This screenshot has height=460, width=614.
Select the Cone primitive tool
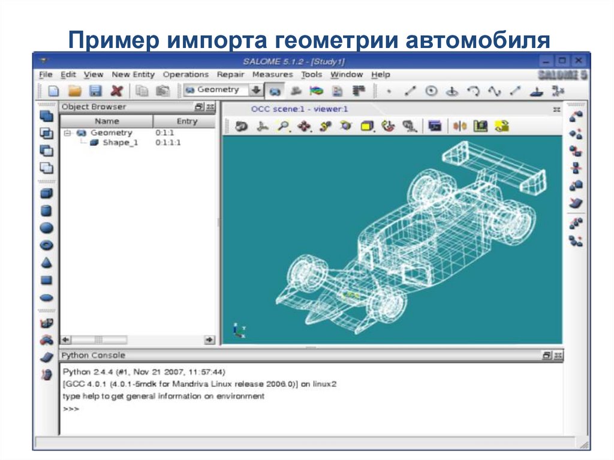pyautogui.click(x=46, y=263)
